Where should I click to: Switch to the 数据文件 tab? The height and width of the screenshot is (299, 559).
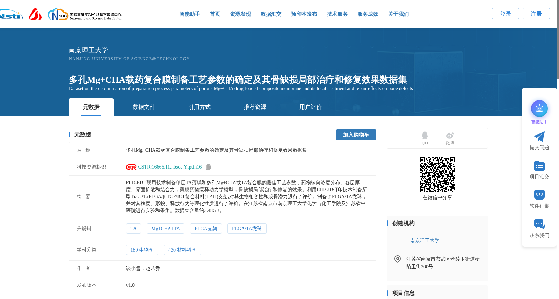144,107
